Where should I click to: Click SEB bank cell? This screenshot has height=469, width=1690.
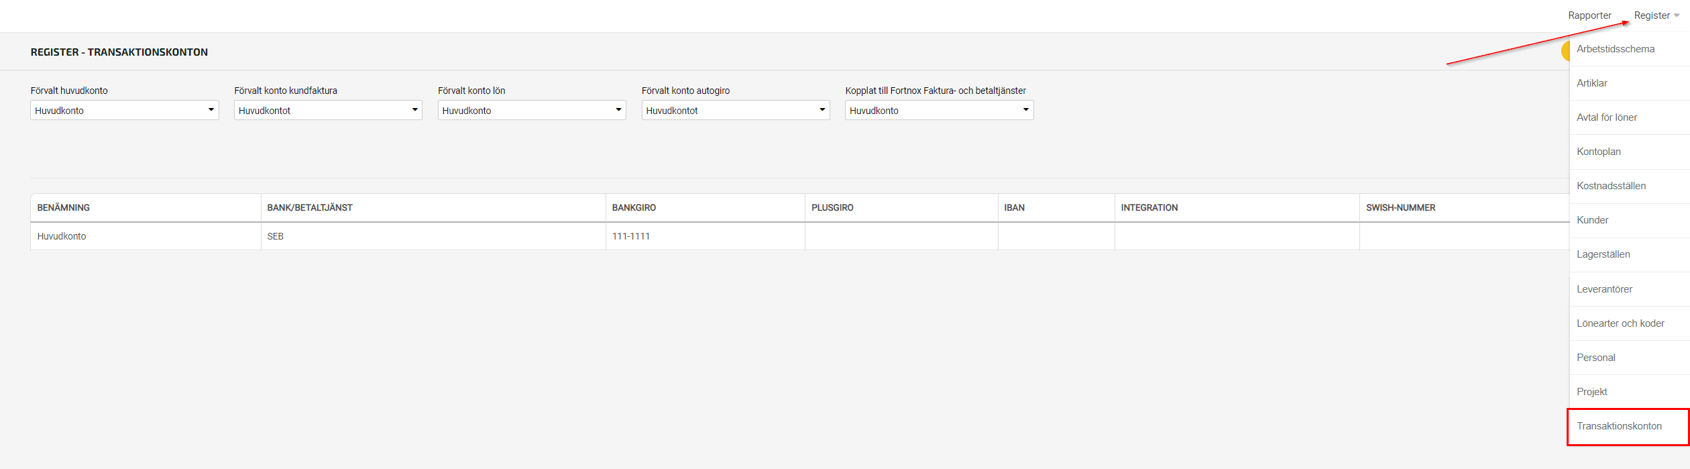pyautogui.click(x=433, y=236)
